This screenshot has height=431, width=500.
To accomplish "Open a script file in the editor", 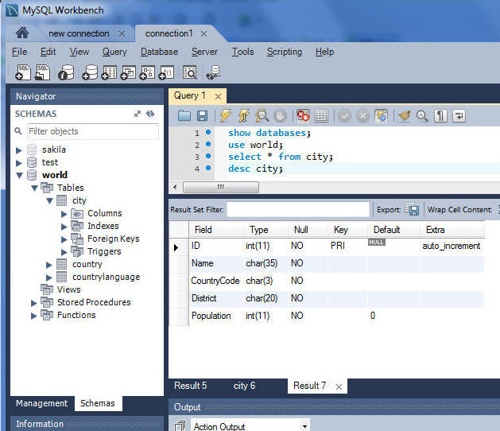I will (184, 116).
